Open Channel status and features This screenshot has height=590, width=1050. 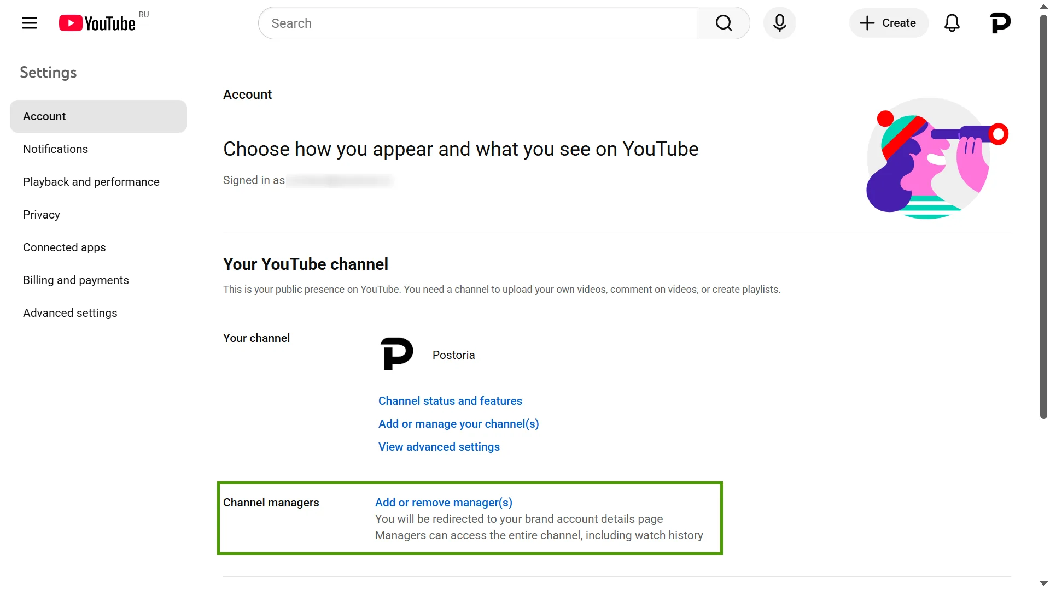tap(450, 400)
